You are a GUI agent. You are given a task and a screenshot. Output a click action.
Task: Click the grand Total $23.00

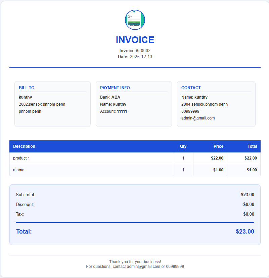245,232
